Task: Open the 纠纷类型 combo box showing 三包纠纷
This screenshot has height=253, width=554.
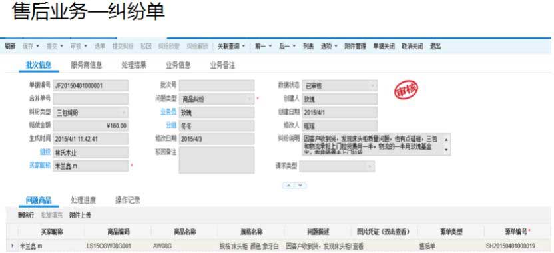Action: [x=91, y=113]
